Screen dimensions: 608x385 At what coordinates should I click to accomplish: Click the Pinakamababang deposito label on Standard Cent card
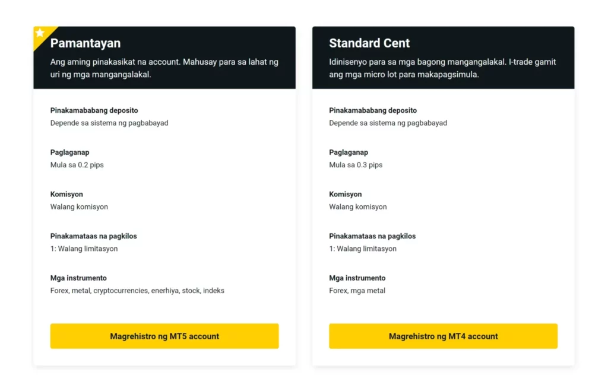373,110
